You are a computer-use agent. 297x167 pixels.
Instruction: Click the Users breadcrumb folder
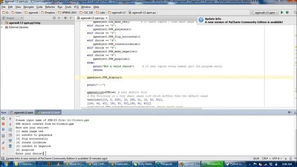pos(17,13)
